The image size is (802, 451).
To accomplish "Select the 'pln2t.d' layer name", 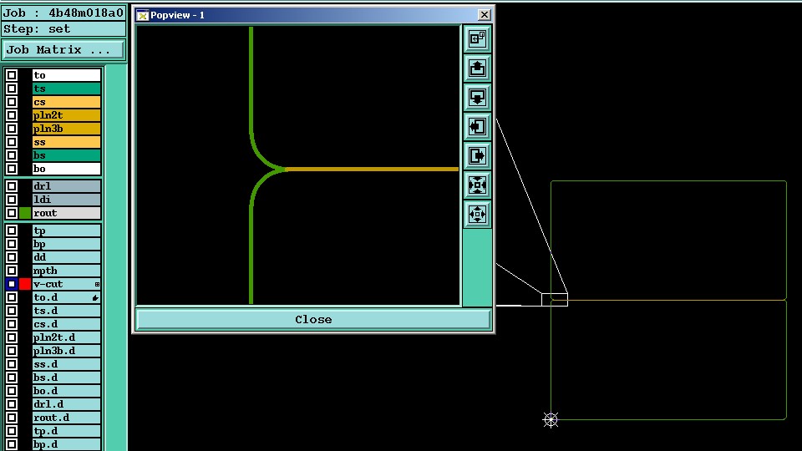I will coord(67,337).
